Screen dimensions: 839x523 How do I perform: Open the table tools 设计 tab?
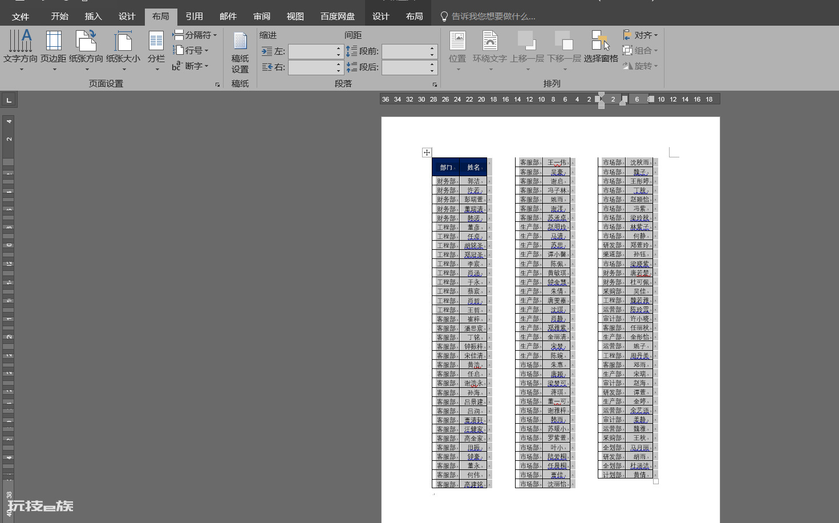[x=380, y=17]
